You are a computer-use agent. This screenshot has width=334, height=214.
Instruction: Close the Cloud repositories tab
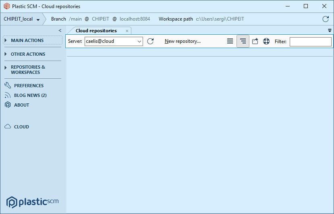tap(127, 31)
